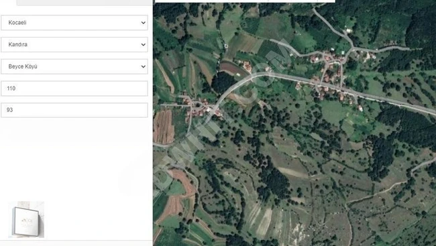
Task: Click the input field containing 93
Action: click(x=74, y=110)
